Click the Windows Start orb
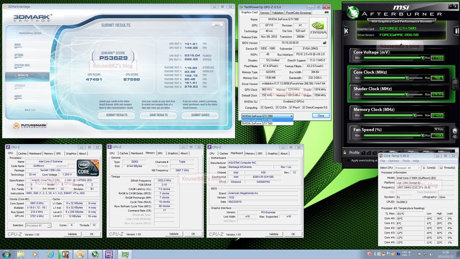 pyautogui.click(x=6, y=254)
